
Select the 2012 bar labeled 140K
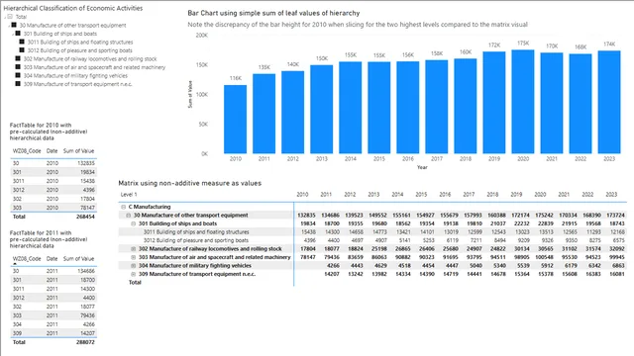(x=293, y=112)
